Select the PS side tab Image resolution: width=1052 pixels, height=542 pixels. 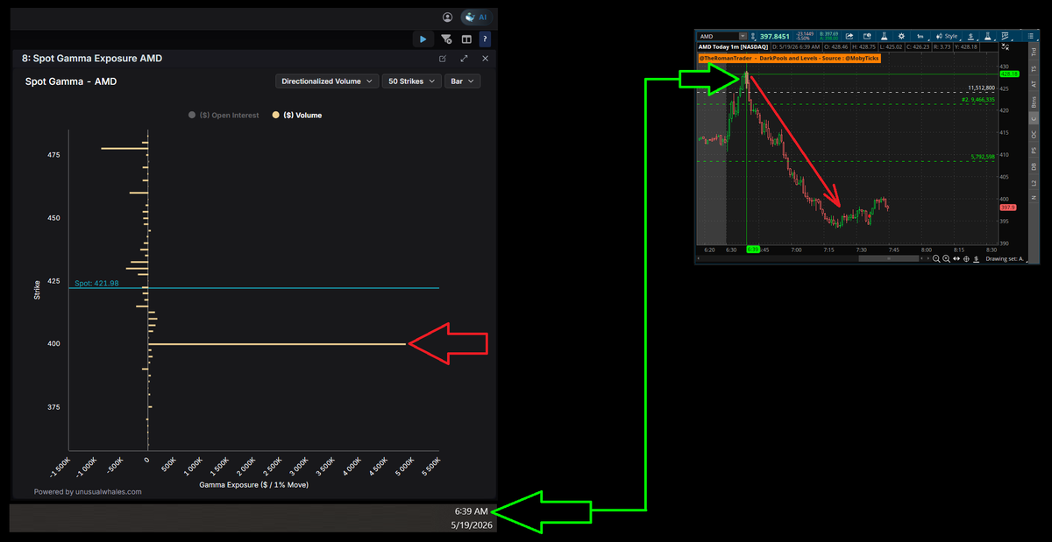coord(1034,151)
